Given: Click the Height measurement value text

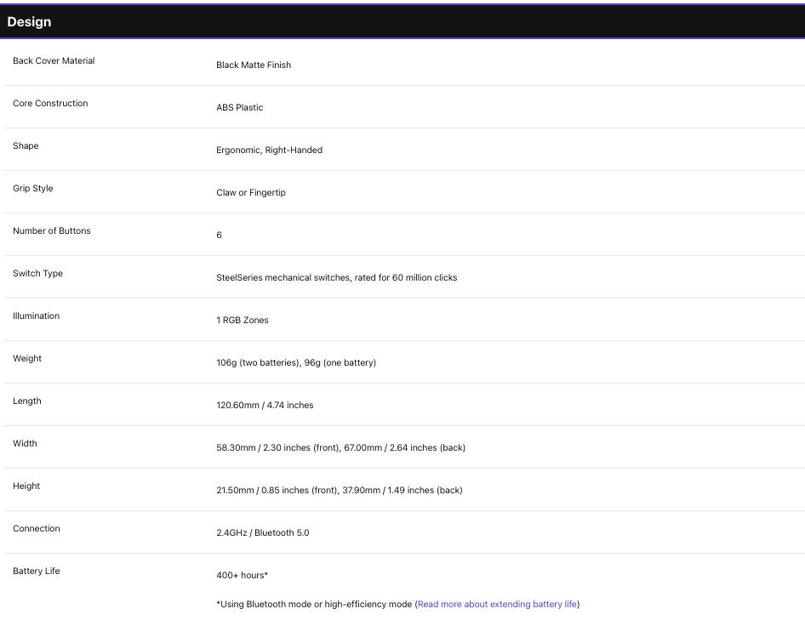Looking at the screenshot, I should 340,490.
